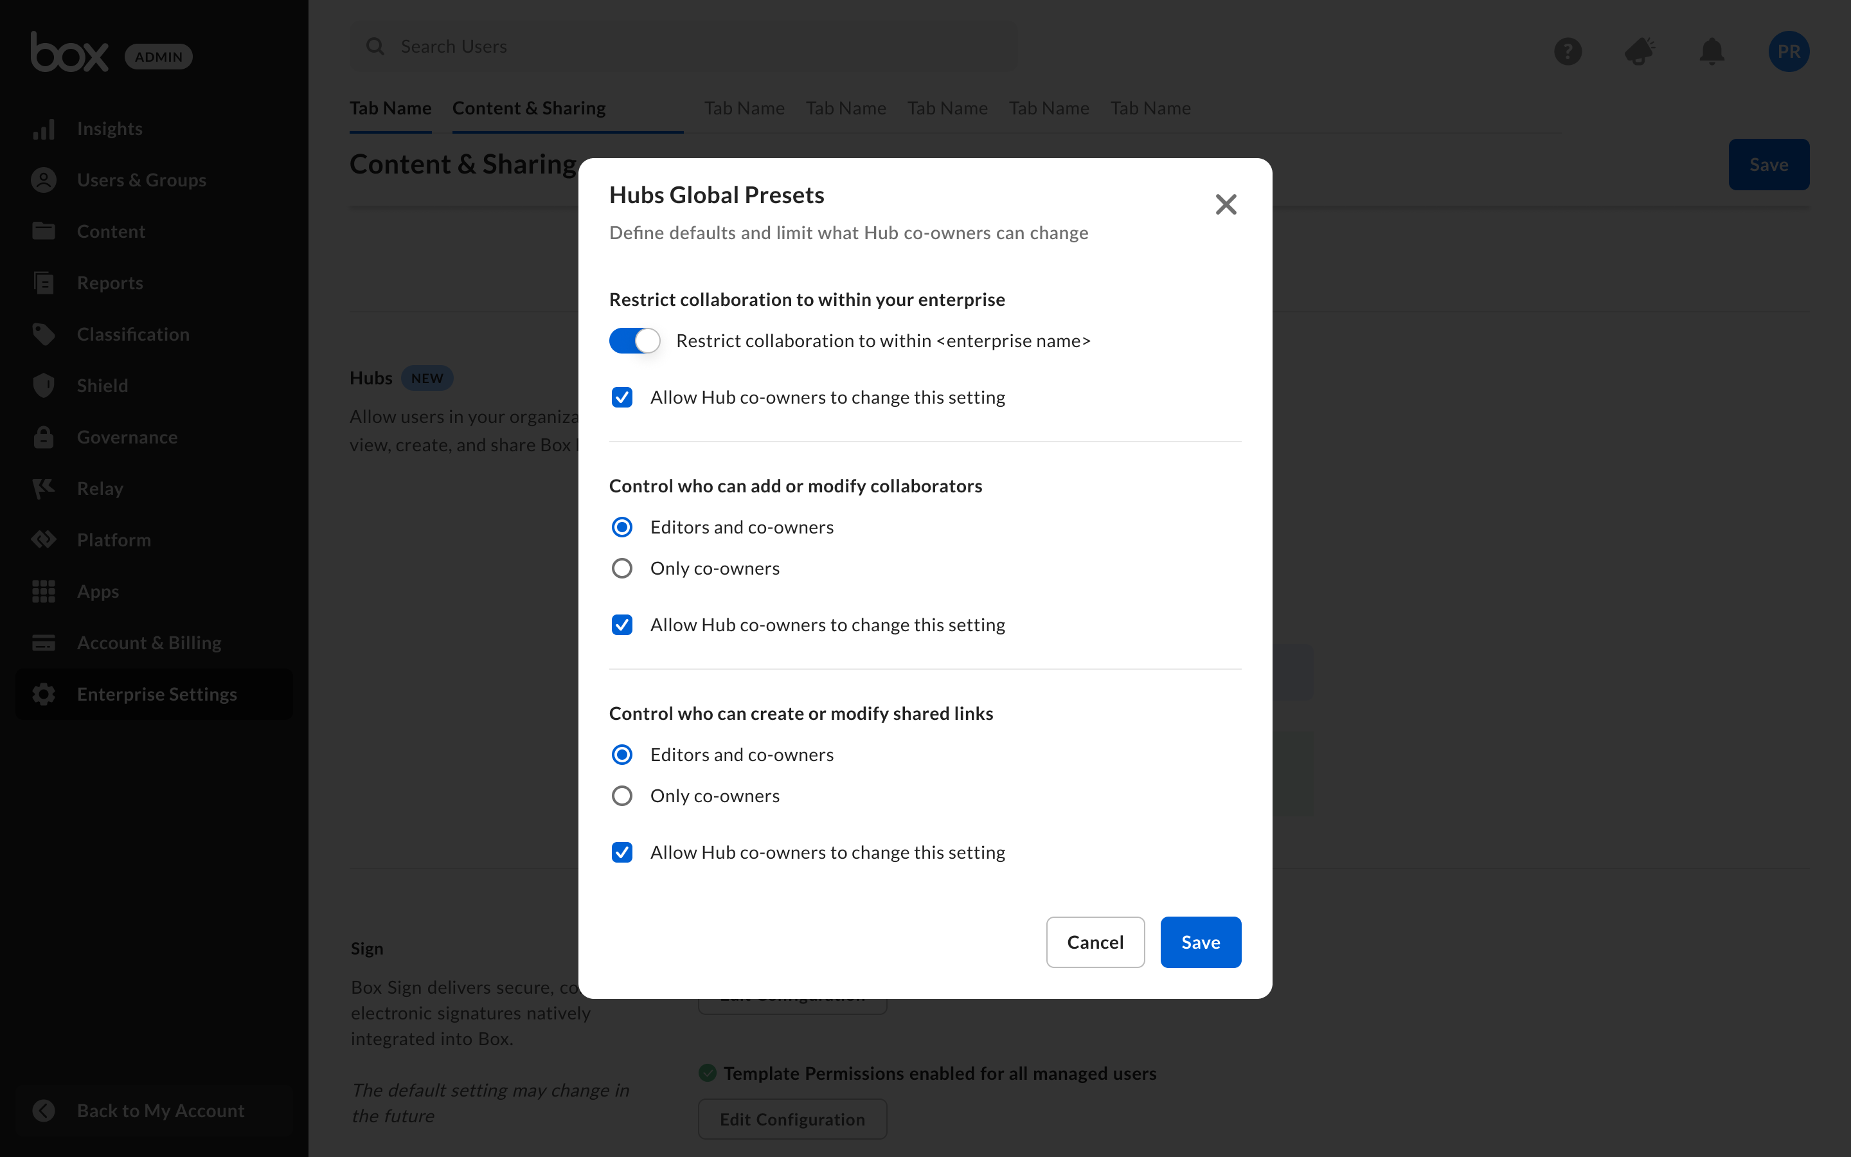Screen dimensions: 1851x1157
Task: Click the blue Save button in dialog
Action: (x=1199, y=942)
